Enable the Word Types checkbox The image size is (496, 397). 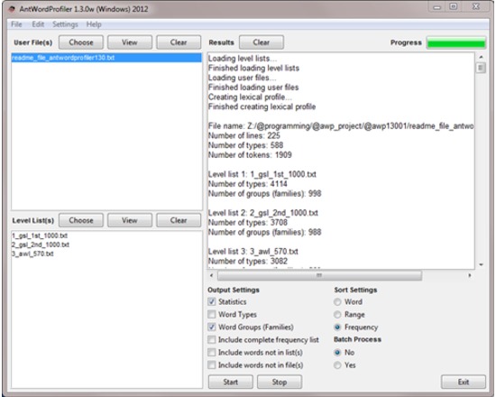point(212,314)
